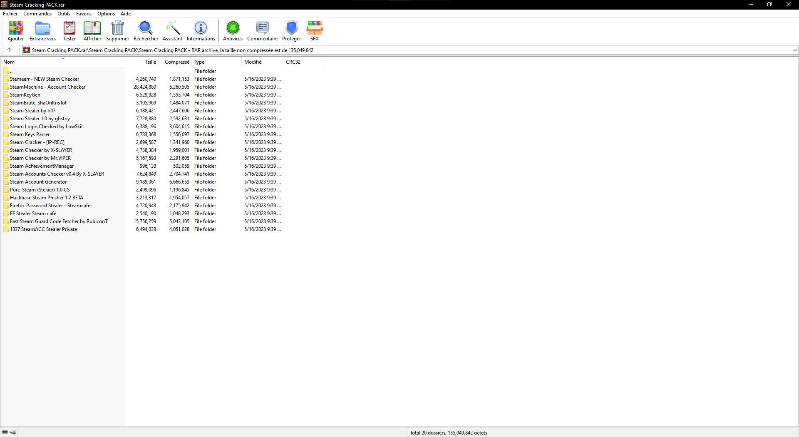Viewport: 799px width, 437px height.
Task: Select 'Steam Stealer 1.0 by ghstoy' row name
Action: (x=40, y=119)
